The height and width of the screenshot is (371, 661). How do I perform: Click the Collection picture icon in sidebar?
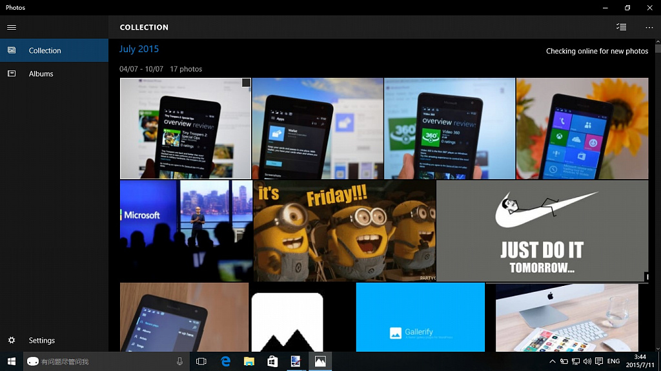point(12,50)
